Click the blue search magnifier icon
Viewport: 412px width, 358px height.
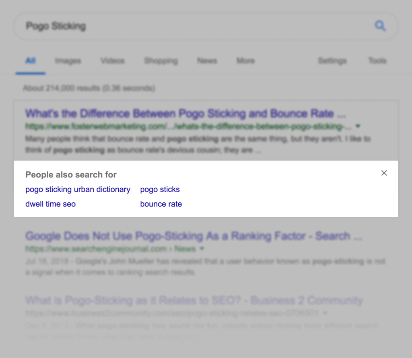pyautogui.click(x=380, y=27)
